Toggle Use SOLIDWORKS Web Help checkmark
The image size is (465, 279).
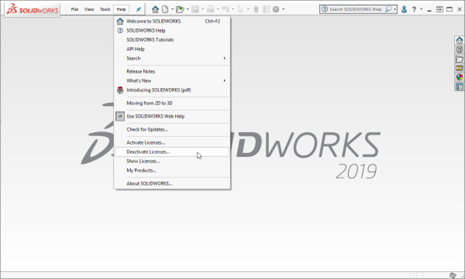pos(120,116)
